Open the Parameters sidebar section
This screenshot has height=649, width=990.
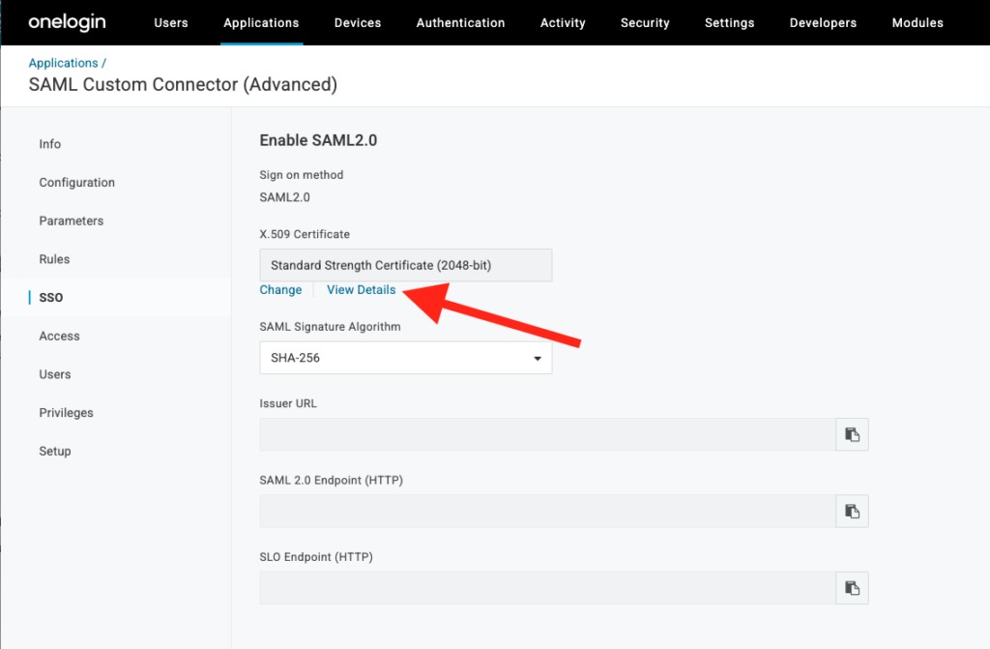pos(71,221)
